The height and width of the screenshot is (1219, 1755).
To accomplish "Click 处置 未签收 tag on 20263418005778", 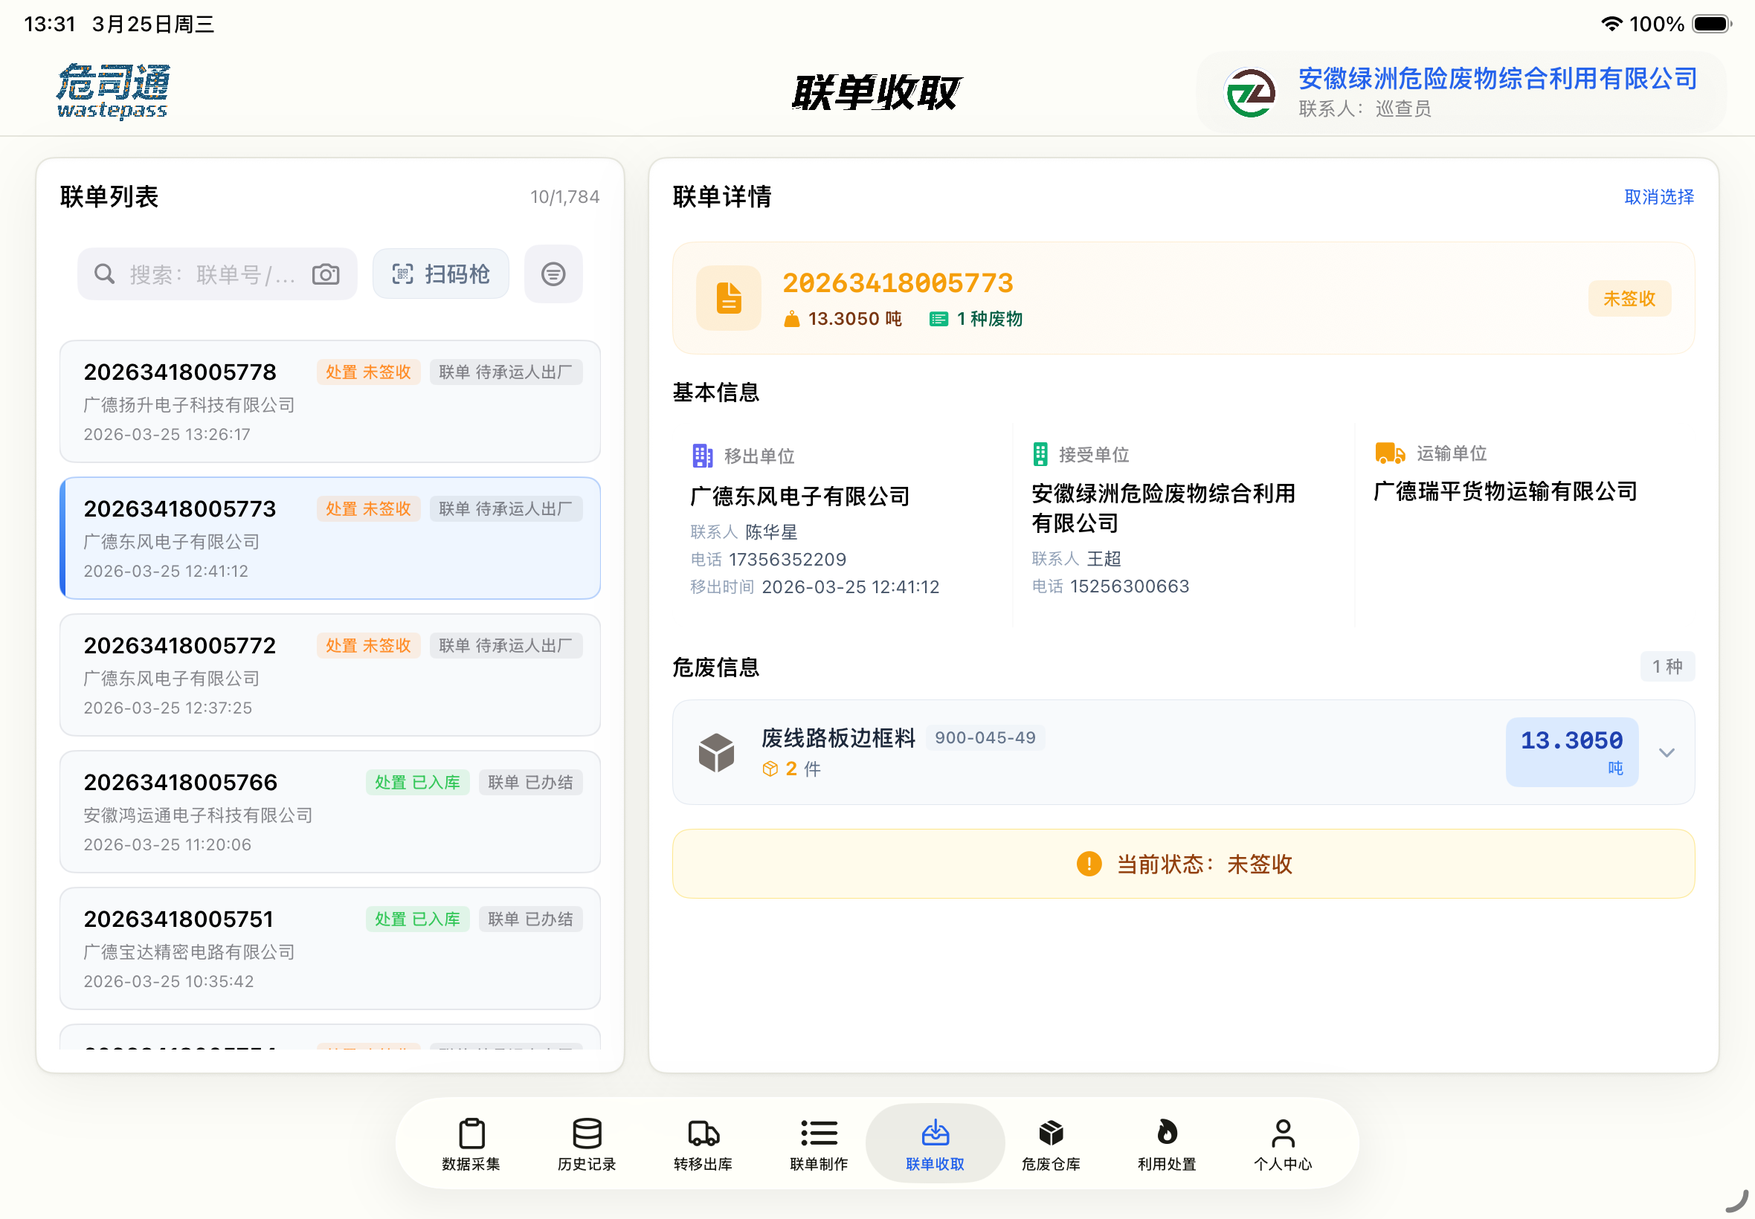I will click(368, 372).
